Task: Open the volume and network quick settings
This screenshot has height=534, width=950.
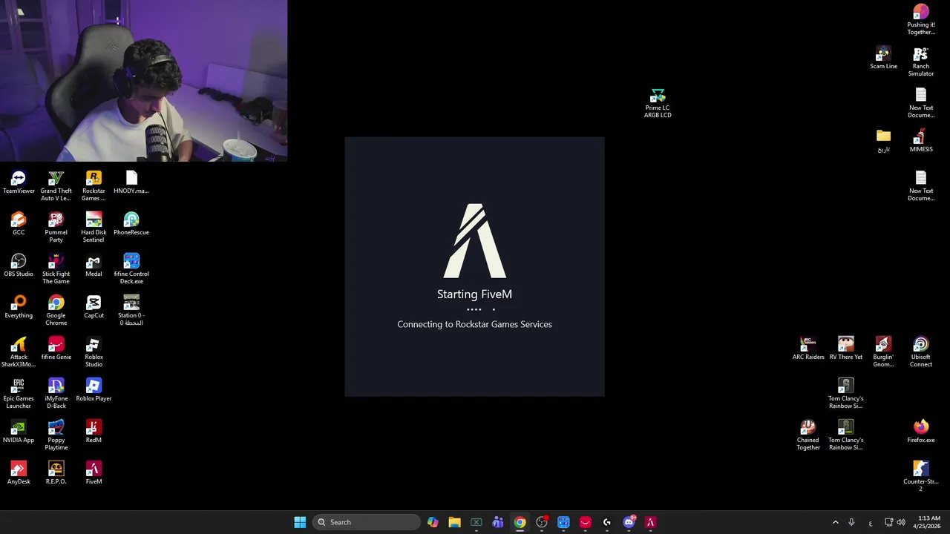Action: click(894, 522)
